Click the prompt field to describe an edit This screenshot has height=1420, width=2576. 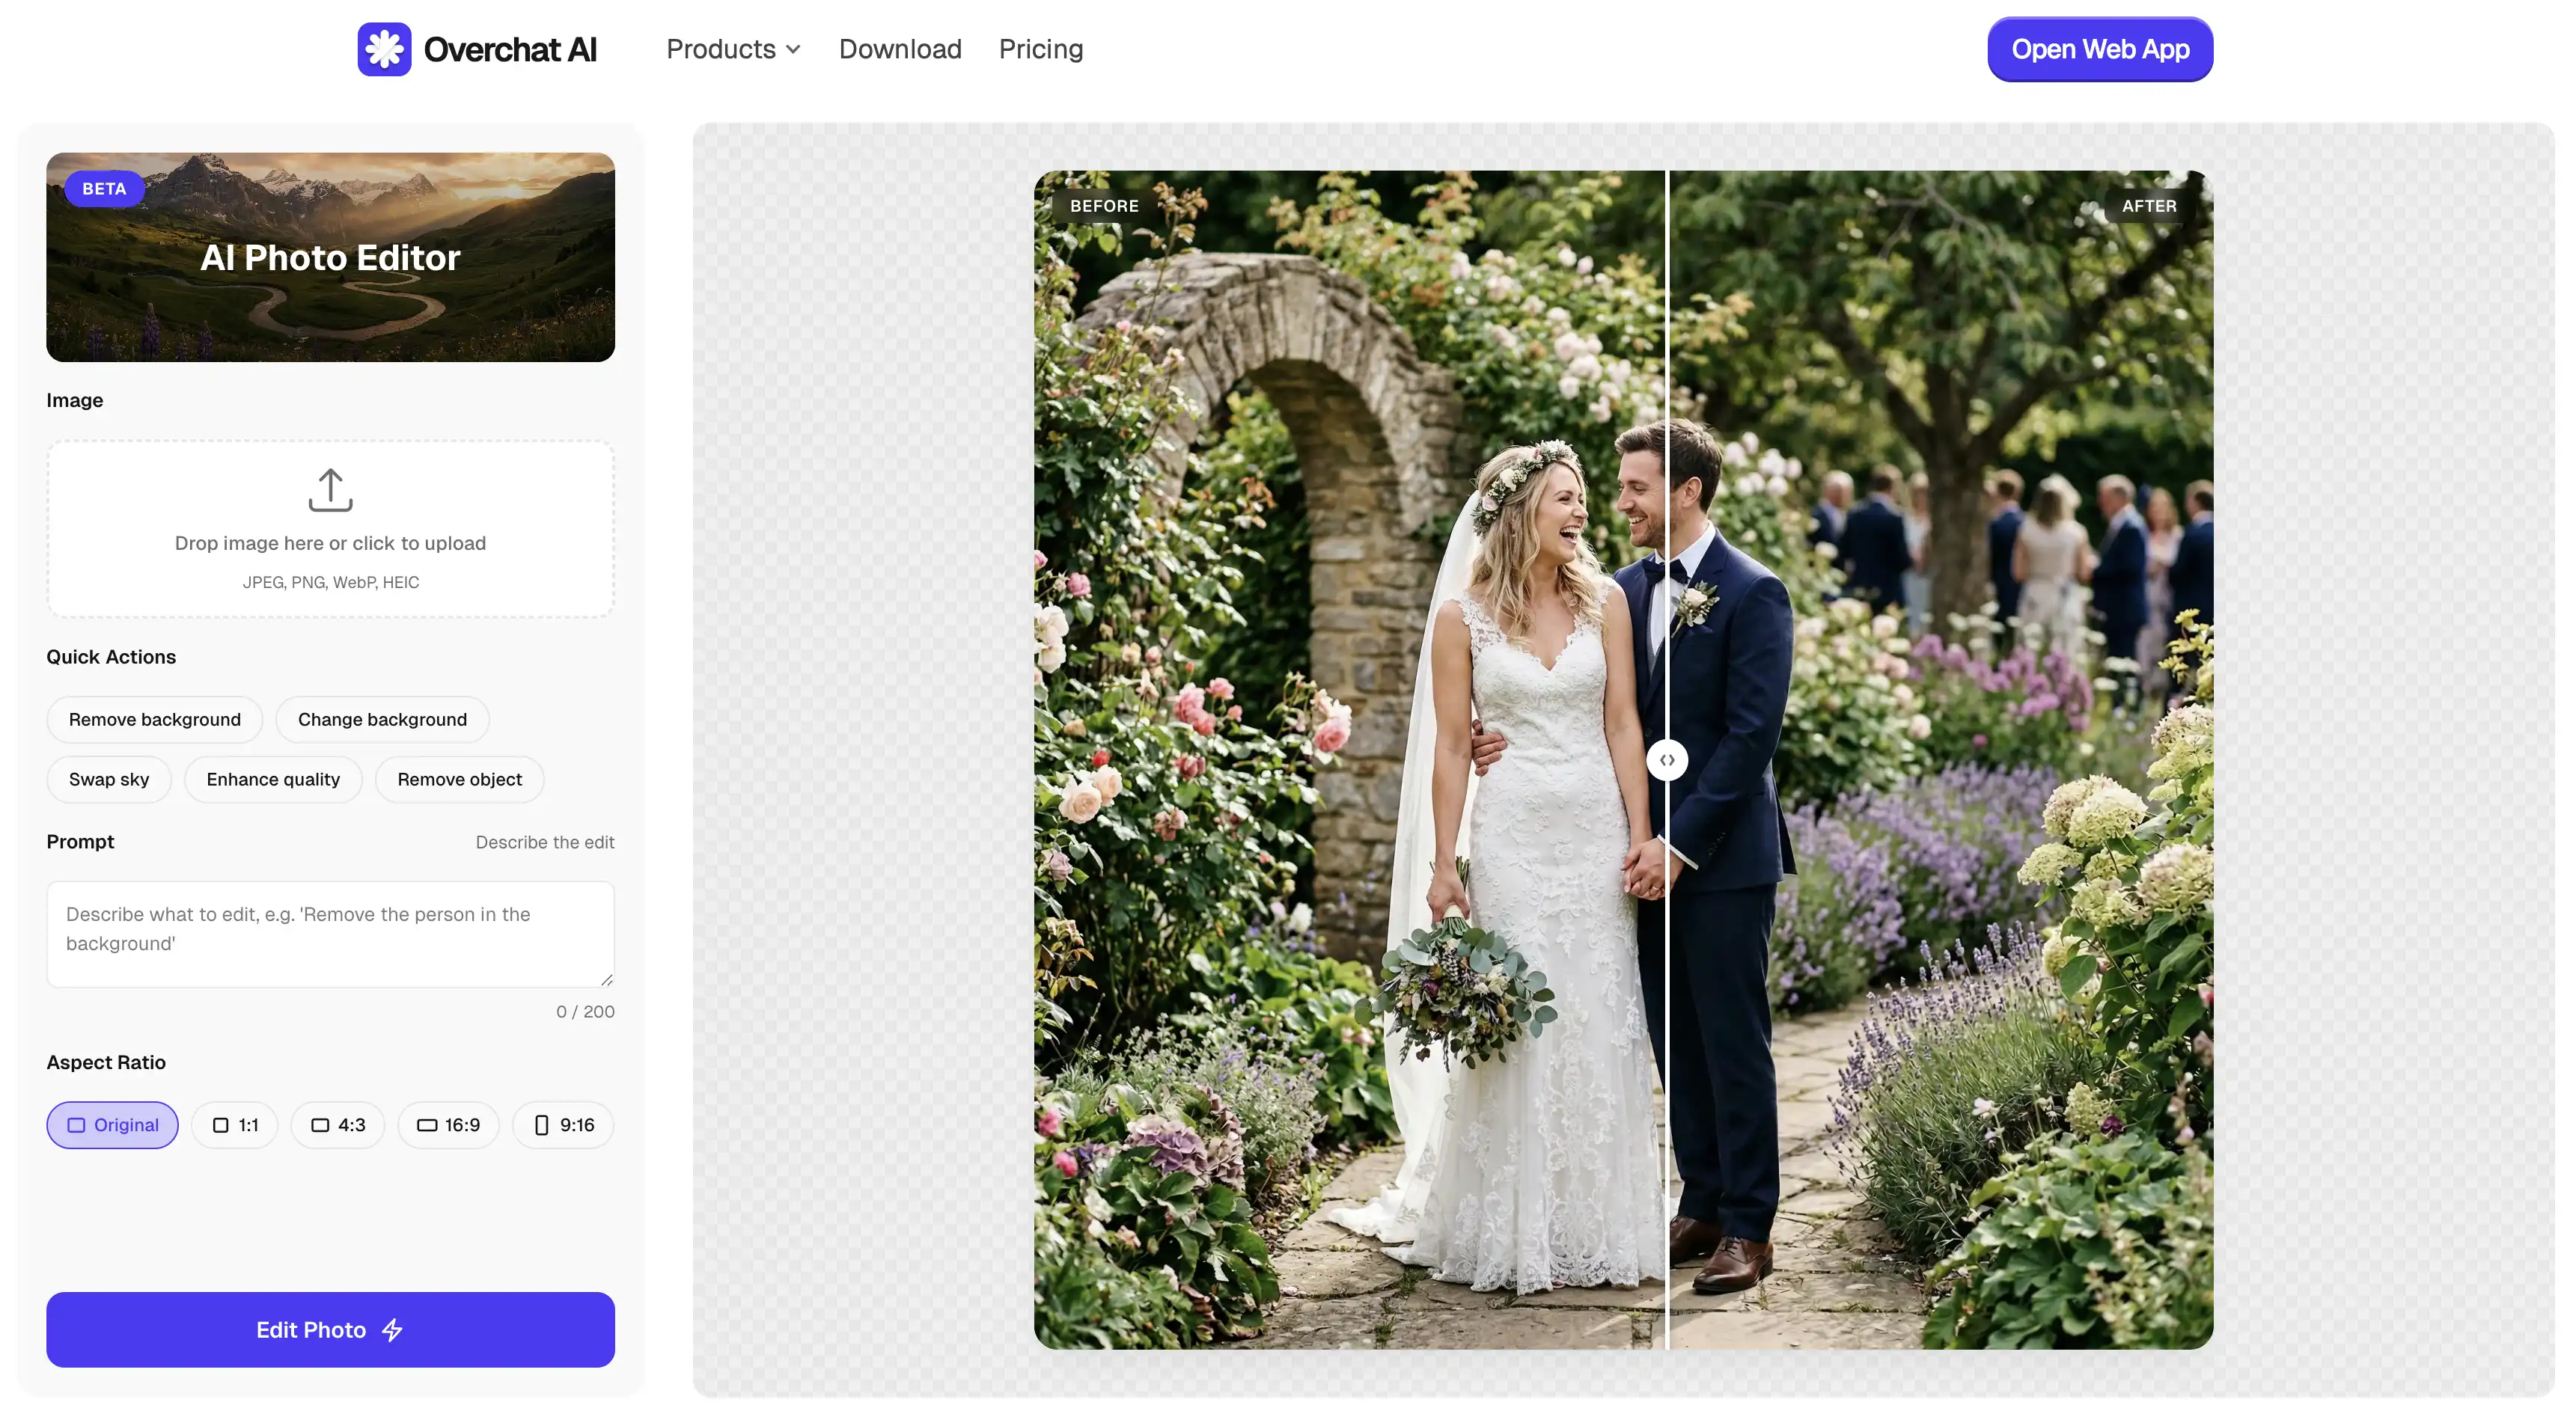click(x=330, y=934)
